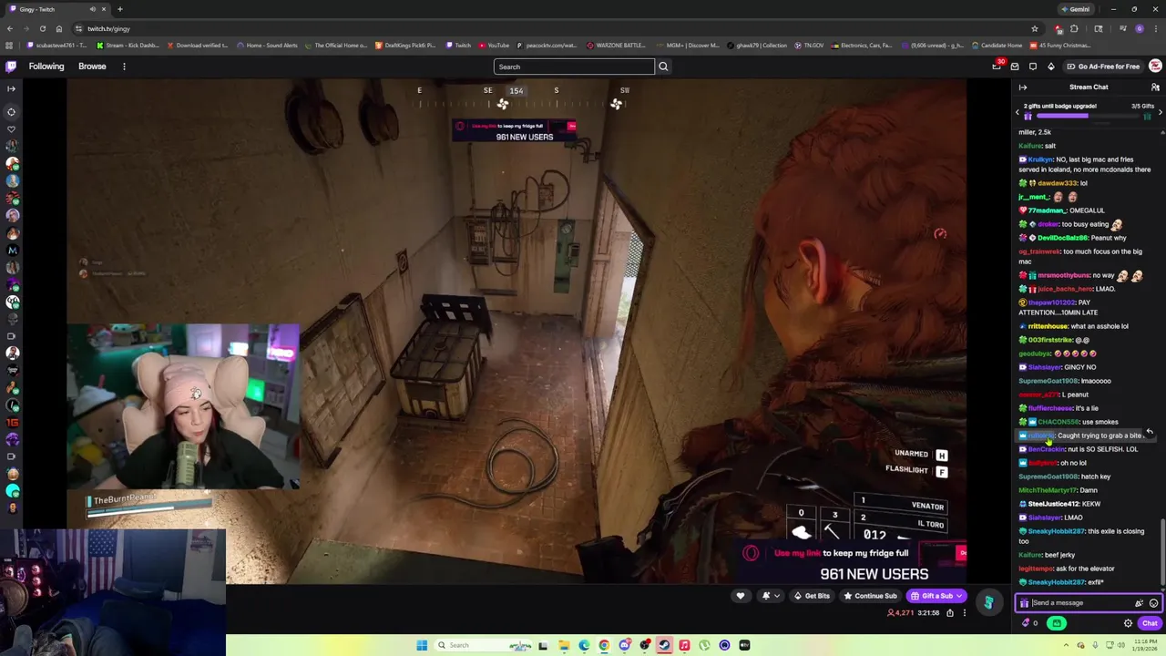Screen dimensions: 1166x656
Task: Open the Following page
Action: point(46,67)
